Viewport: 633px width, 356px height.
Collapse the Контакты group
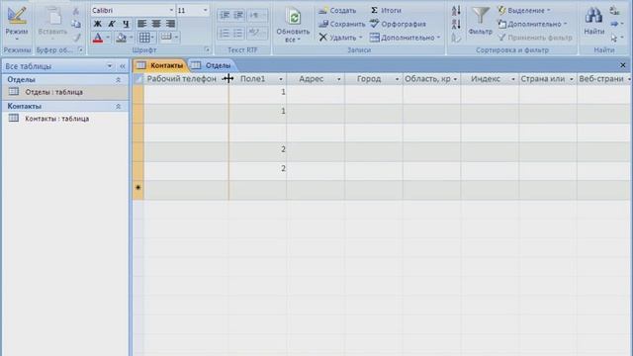coord(119,106)
